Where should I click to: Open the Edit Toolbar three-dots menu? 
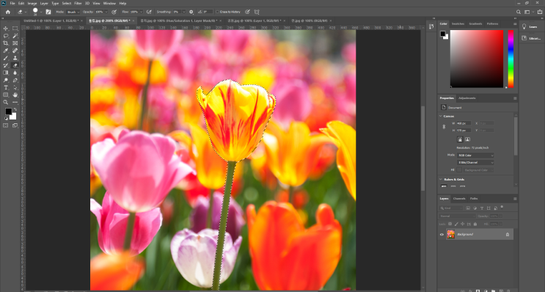point(15,102)
